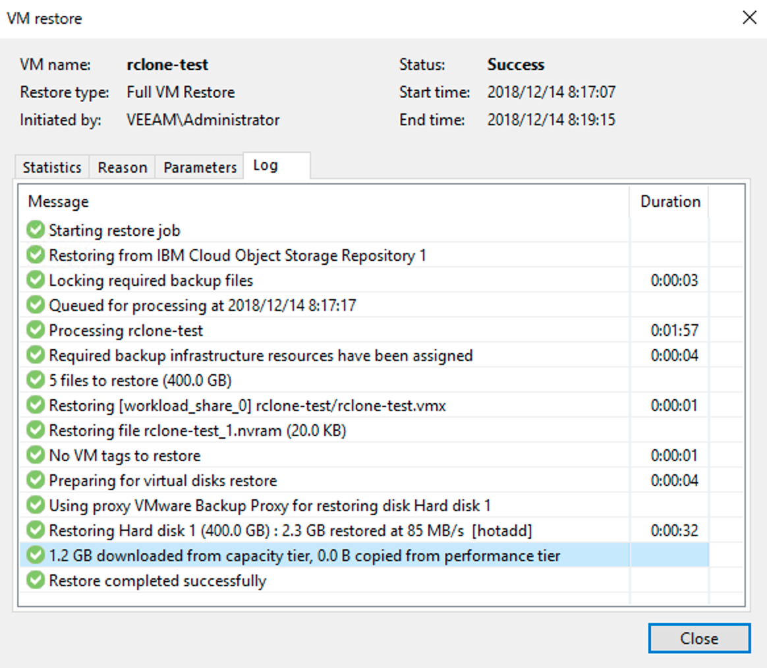
Task: Switch to the Statistics tab
Action: [52, 167]
